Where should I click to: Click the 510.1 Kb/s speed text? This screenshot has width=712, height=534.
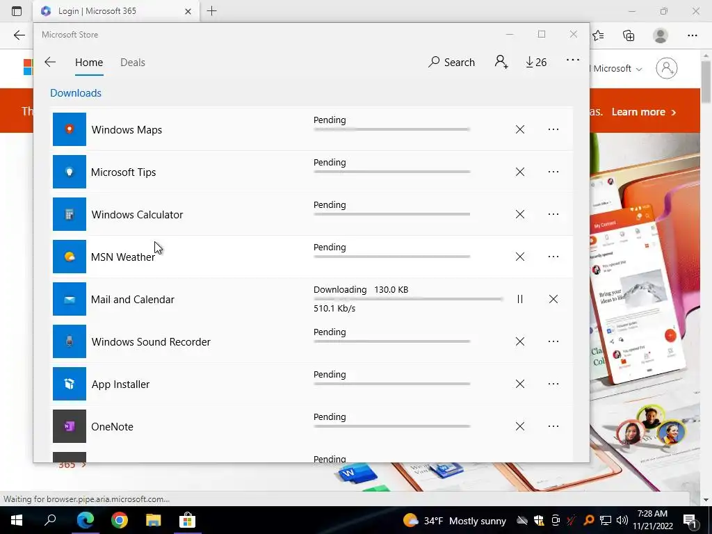pos(334,308)
